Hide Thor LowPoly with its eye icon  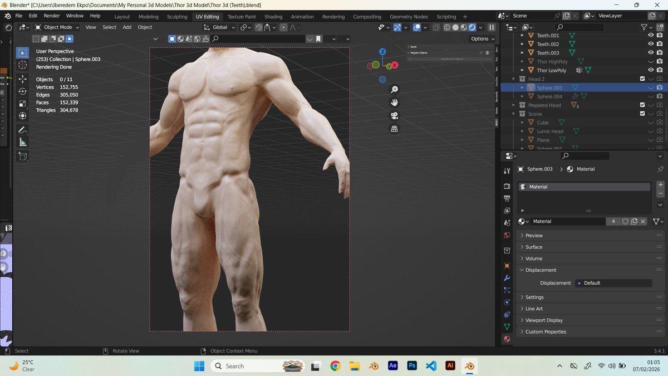[651, 70]
